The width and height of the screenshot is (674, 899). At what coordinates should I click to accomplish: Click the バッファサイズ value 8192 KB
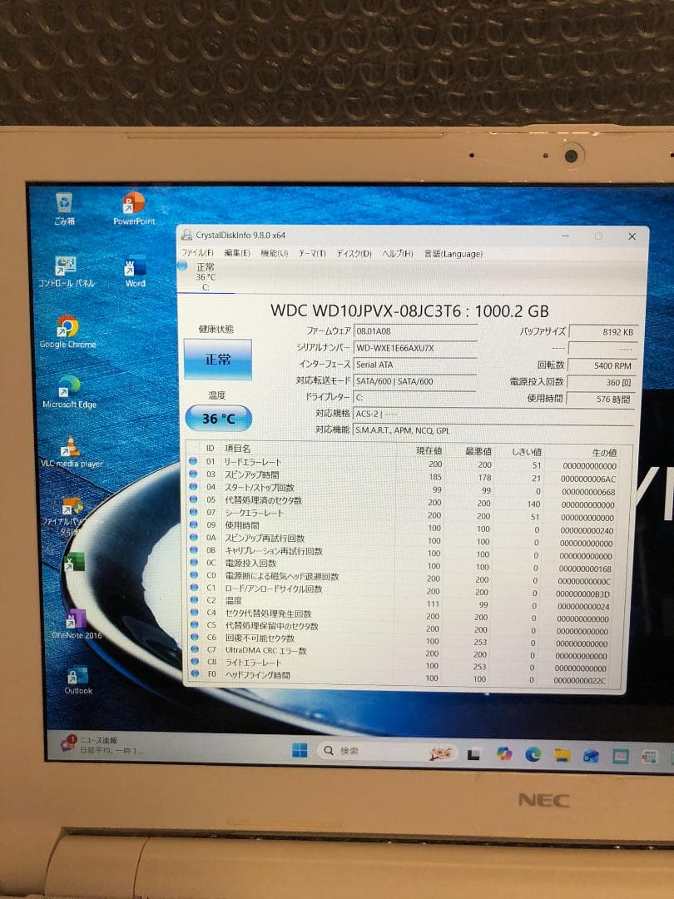click(602, 332)
